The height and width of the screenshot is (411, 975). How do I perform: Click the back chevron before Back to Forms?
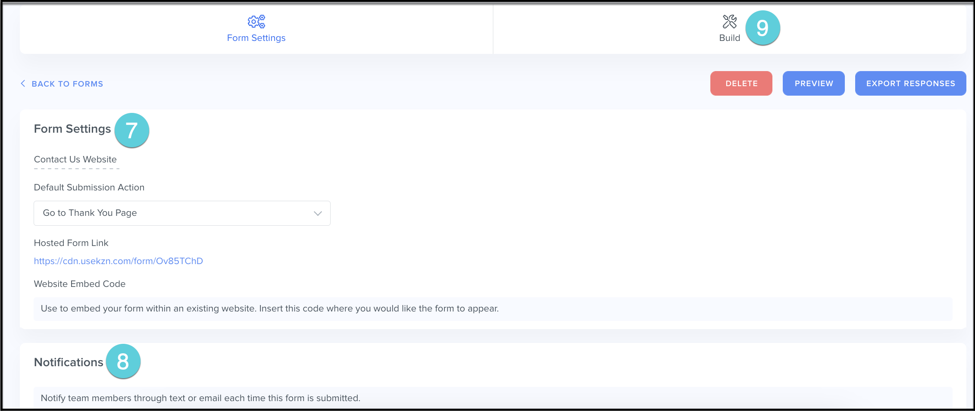(23, 84)
